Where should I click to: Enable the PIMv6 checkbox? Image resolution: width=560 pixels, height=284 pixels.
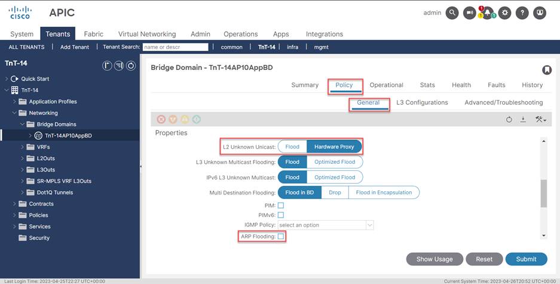tap(281, 215)
